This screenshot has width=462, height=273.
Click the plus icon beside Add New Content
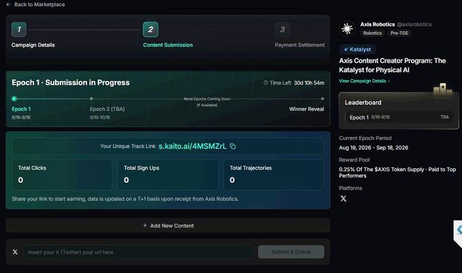coord(145,225)
